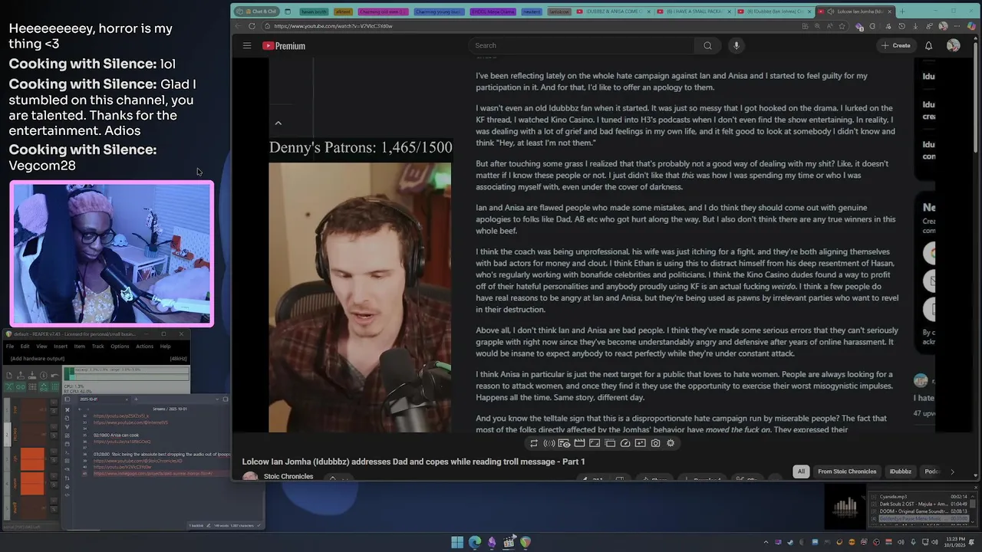This screenshot has height=552, width=982.
Task: Switch to the iDubbbz (Ian Jomha) tab
Action: point(773,11)
